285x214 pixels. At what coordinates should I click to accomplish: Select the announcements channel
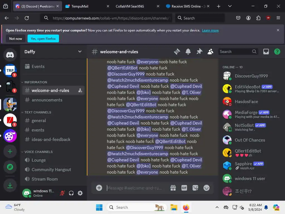tap(53, 100)
